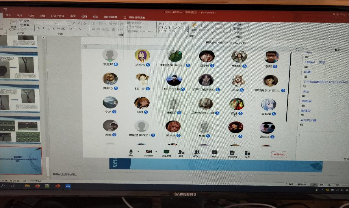Viewport: 349px width, 208px height.
Task: Switch to normal view icon in status bar
Action: [314, 185]
